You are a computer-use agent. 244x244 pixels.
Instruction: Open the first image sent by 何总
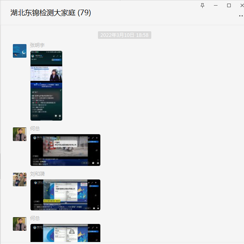tap(65, 150)
